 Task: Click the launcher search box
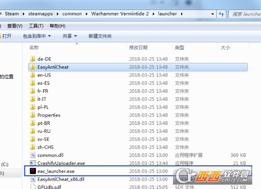[x=245, y=14]
